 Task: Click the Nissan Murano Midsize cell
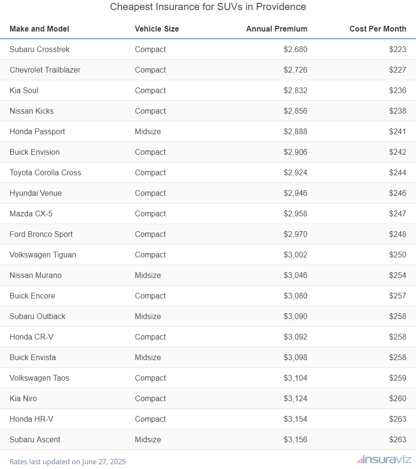[148, 275]
